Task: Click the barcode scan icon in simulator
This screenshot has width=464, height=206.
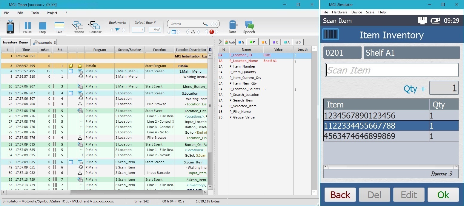Action: click(x=330, y=35)
